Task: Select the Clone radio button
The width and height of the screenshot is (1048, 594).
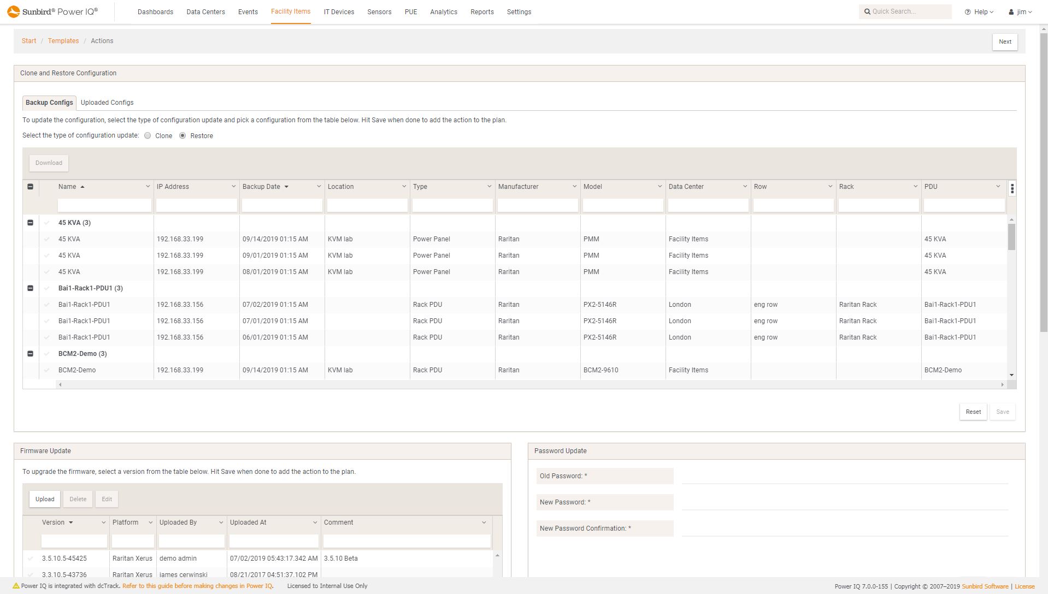Action: 147,135
